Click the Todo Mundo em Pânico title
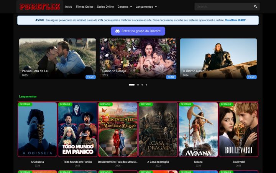The height and width of the screenshot is (173, 276). (77, 162)
